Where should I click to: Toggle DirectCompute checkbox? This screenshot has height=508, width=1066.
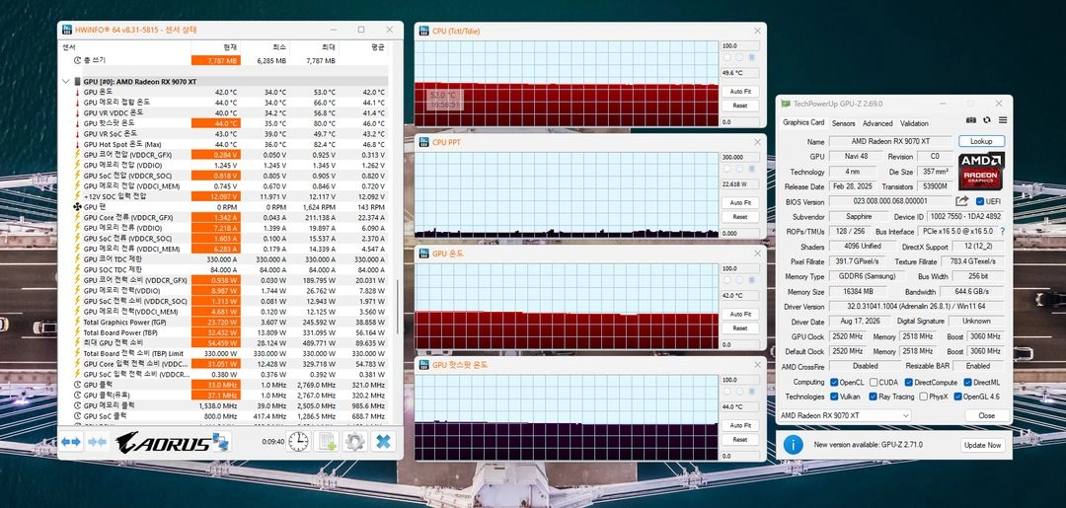908,383
